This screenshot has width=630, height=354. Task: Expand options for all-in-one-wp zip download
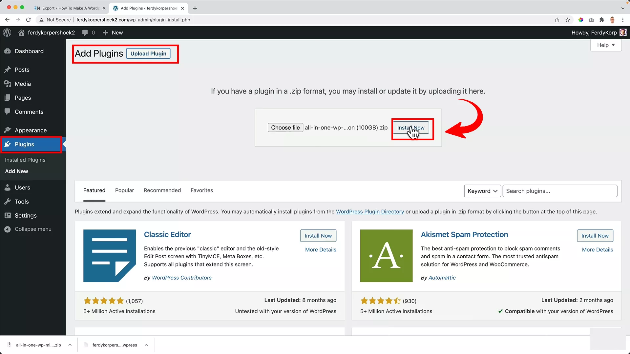(70, 345)
